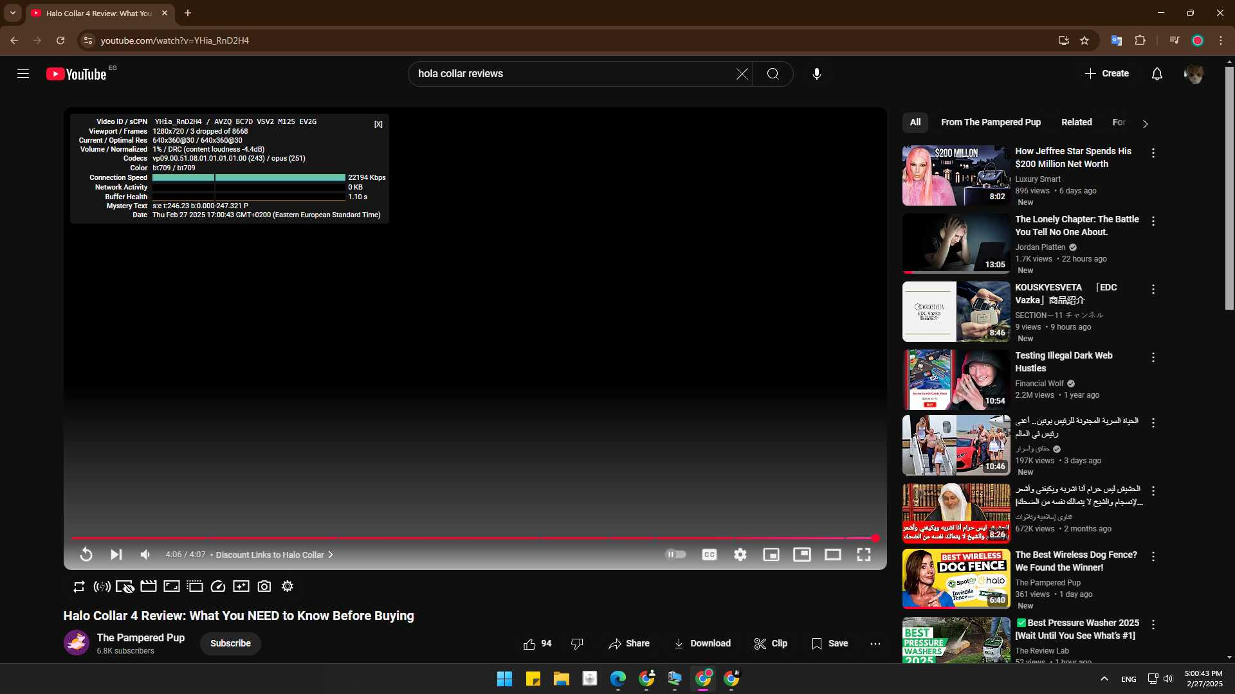Select From The Pampered Pup chip
The image size is (1235, 694).
tap(991, 122)
